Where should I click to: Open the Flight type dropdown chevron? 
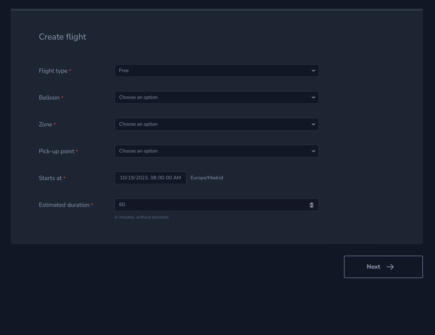[313, 71]
